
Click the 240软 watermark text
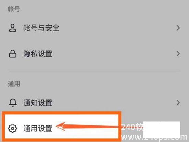click(x=132, y=127)
